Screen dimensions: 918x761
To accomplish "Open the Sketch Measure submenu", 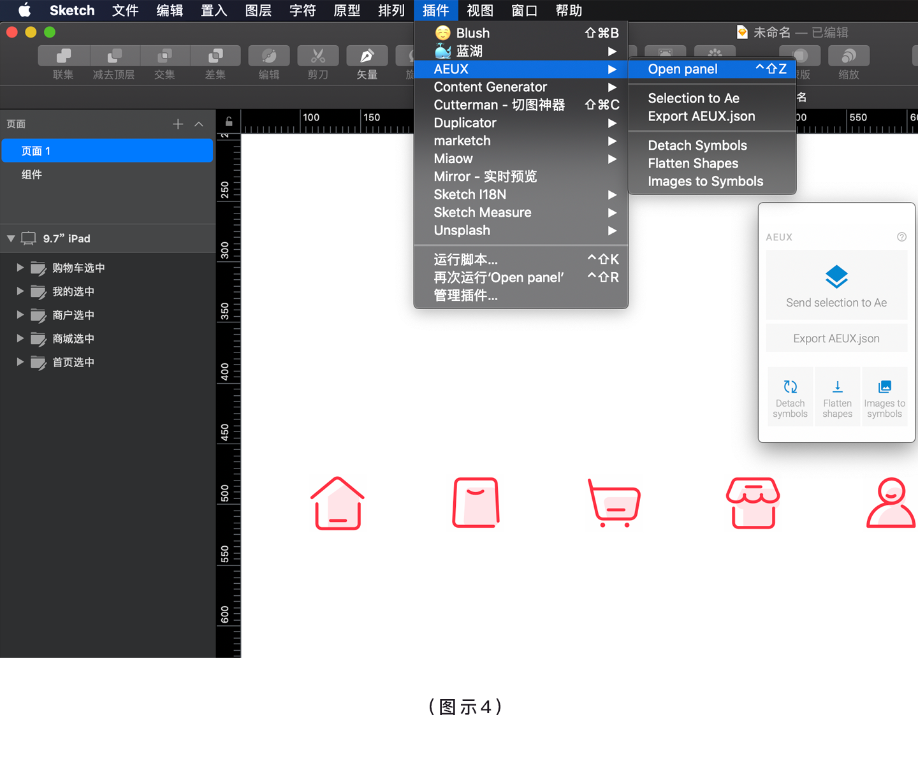I will point(521,212).
